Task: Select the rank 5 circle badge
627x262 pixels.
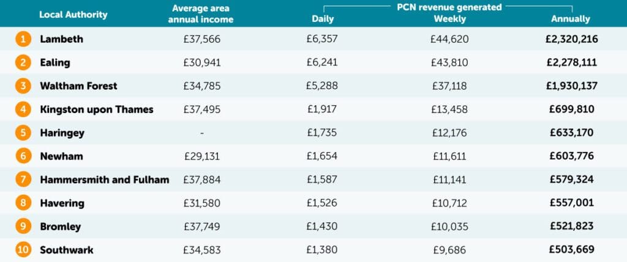Action: pyautogui.click(x=23, y=133)
